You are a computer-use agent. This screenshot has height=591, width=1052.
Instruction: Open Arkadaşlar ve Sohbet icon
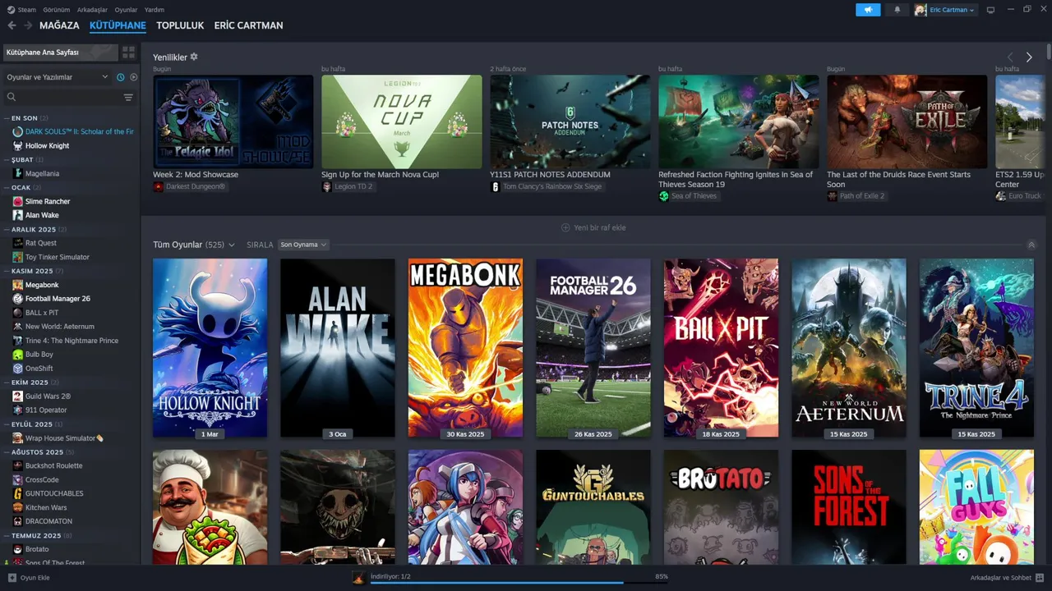coord(1040,578)
